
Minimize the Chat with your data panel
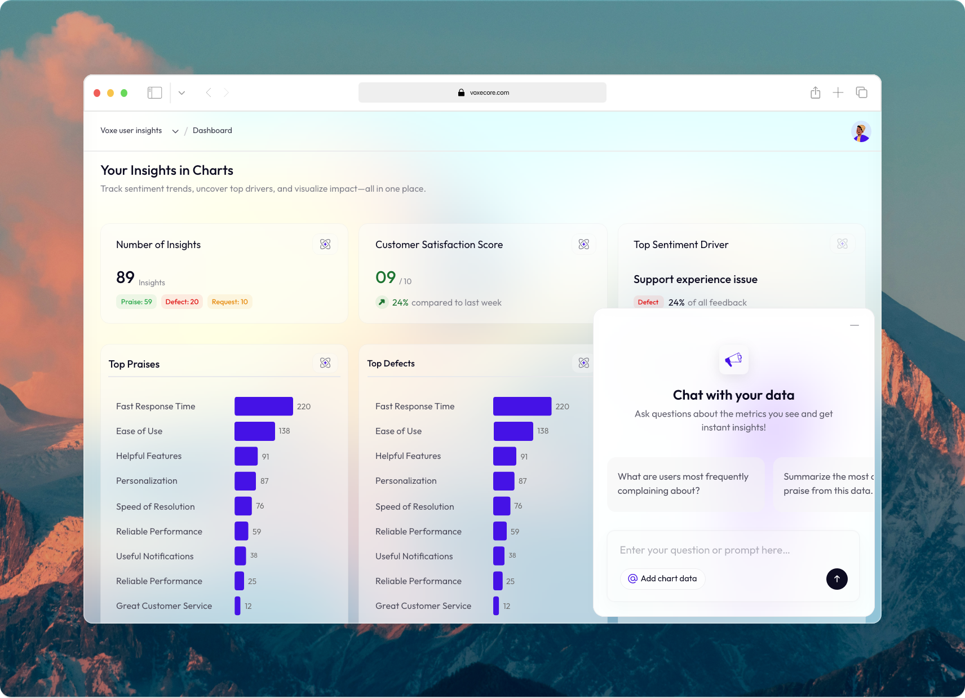pyautogui.click(x=854, y=325)
